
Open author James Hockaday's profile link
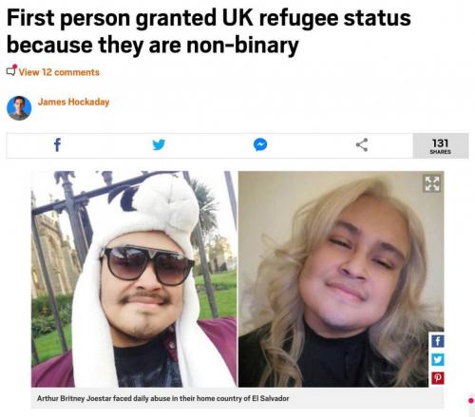click(73, 102)
